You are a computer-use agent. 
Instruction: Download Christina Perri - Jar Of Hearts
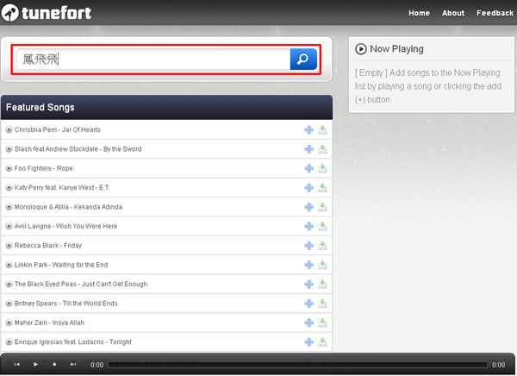click(322, 129)
